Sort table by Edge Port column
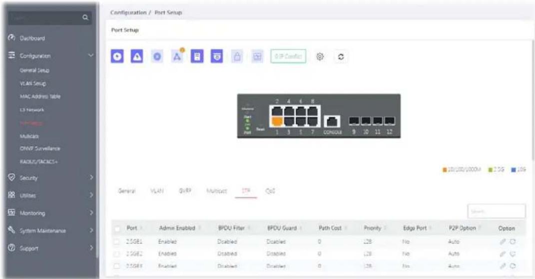This screenshot has height=279, width=535. pos(418,228)
